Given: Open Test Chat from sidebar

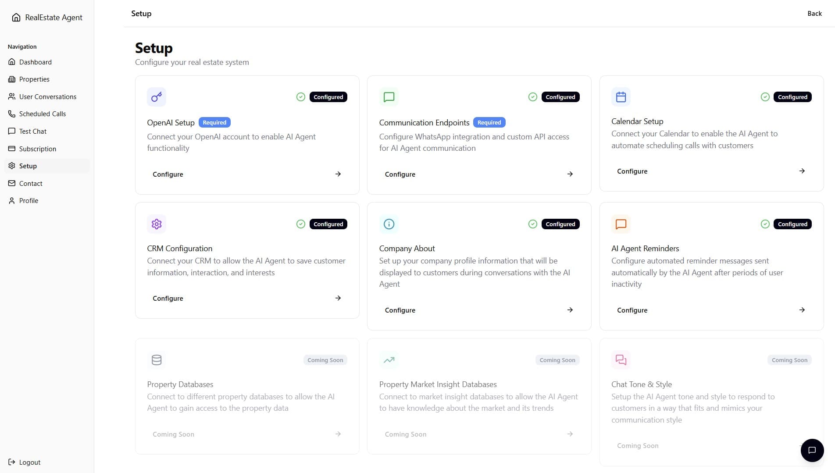Looking at the screenshot, I should click(47, 131).
